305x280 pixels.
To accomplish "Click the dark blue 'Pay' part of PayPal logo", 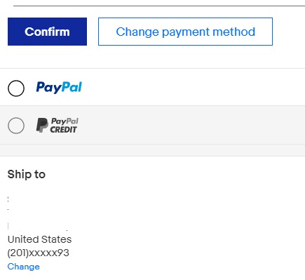I will (48, 88).
